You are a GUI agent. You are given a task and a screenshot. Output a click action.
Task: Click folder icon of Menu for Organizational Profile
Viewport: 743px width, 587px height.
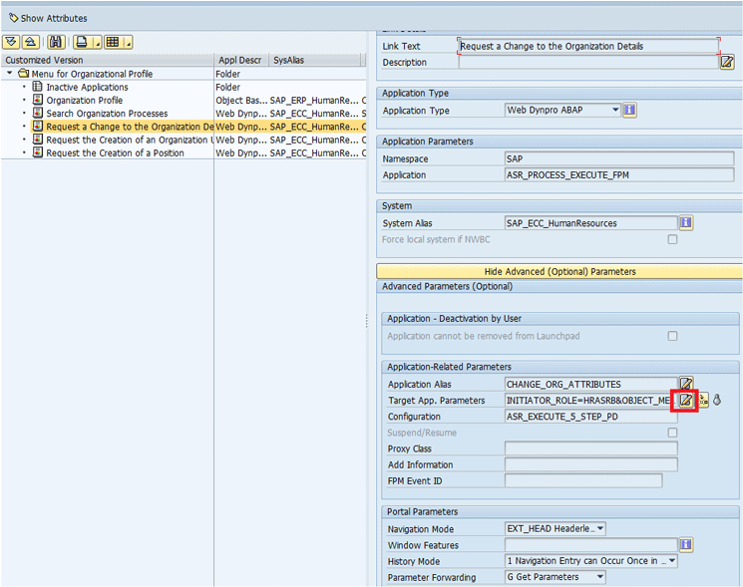coord(23,74)
